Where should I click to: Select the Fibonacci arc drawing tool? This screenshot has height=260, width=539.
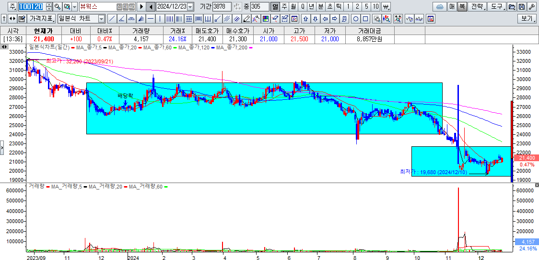pyautogui.click(x=131, y=19)
